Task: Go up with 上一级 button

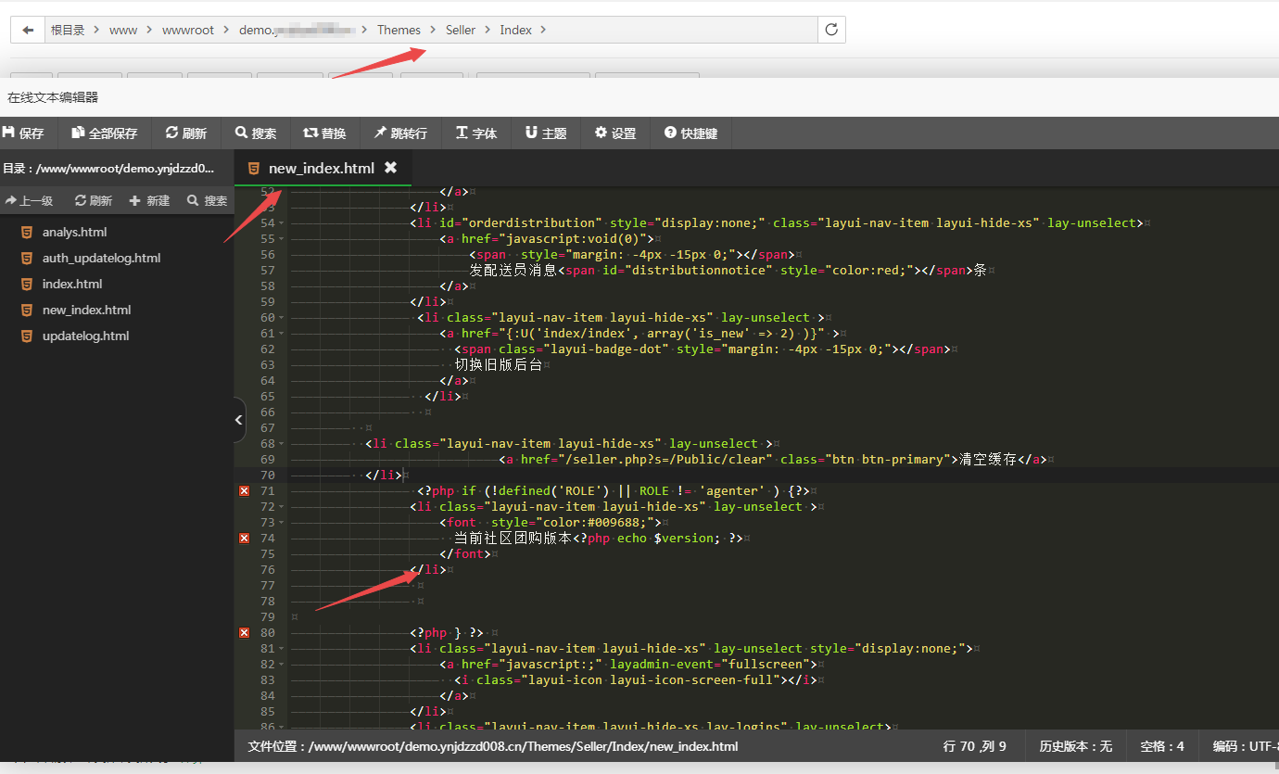Action: (x=29, y=200)
